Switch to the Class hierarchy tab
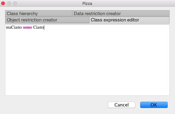Screen dimensions: 175x114 [x=39, y=14]
